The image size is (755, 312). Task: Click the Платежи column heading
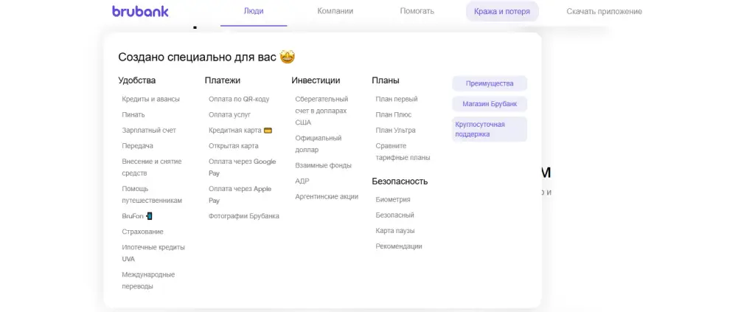click(223, 80)
